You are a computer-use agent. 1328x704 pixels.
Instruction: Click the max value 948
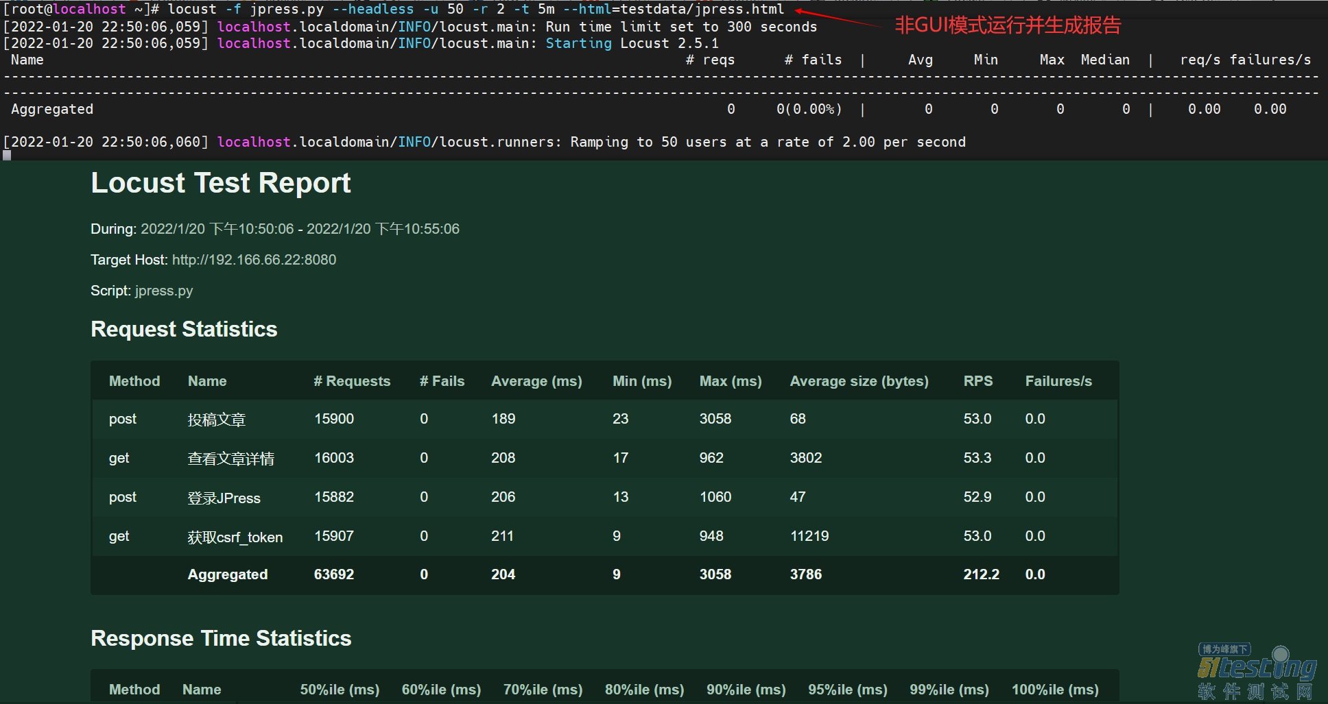click(x=711, y=536)
